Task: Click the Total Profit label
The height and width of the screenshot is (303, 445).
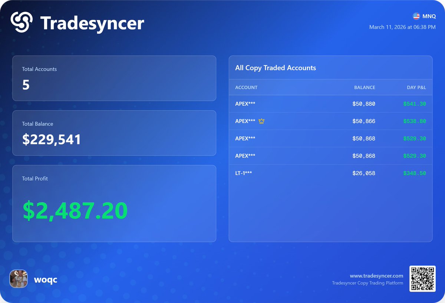Action: pyautogui.click(x=35, y=179)
